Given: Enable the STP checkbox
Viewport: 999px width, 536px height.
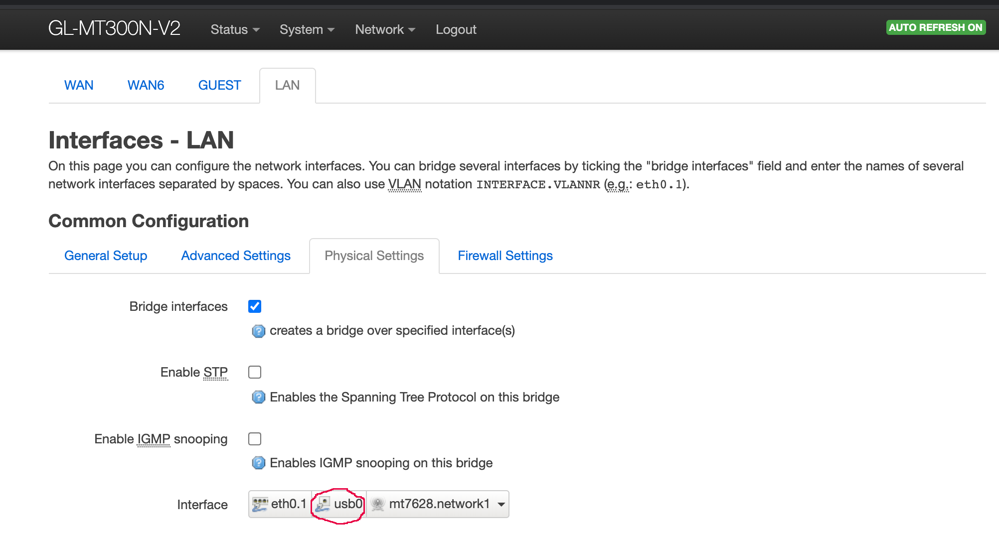Looking at the screenshot, I should [255, 372].
